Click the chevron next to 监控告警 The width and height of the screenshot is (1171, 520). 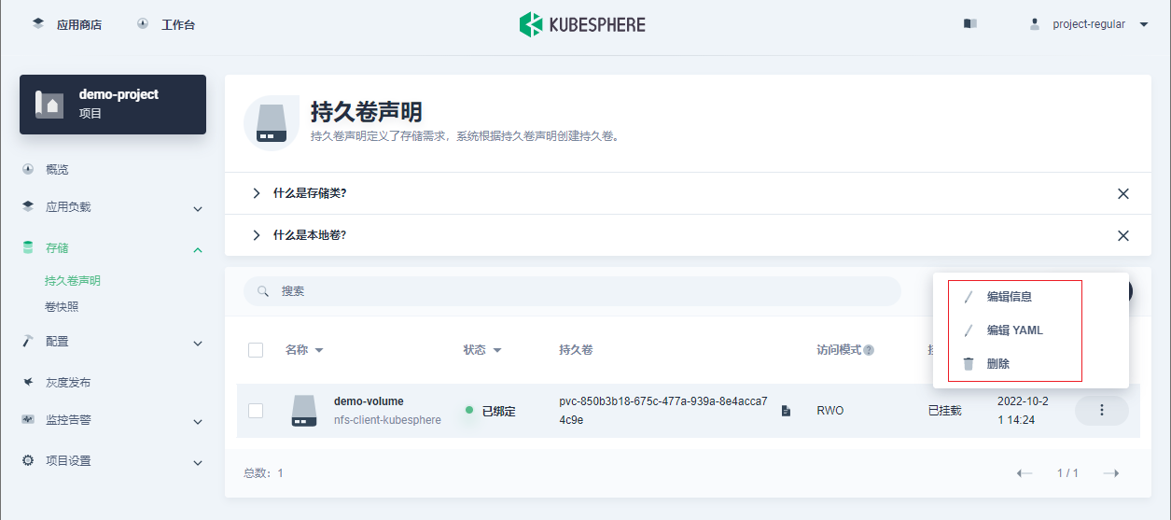198,421
